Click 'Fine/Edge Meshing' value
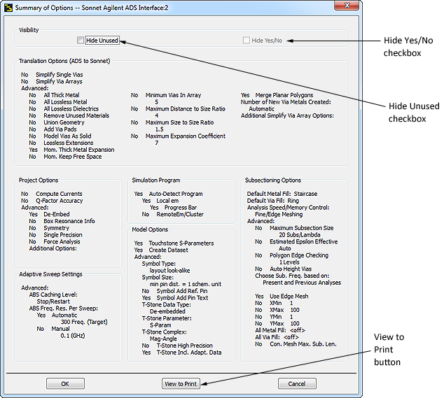 click(279, 214)
